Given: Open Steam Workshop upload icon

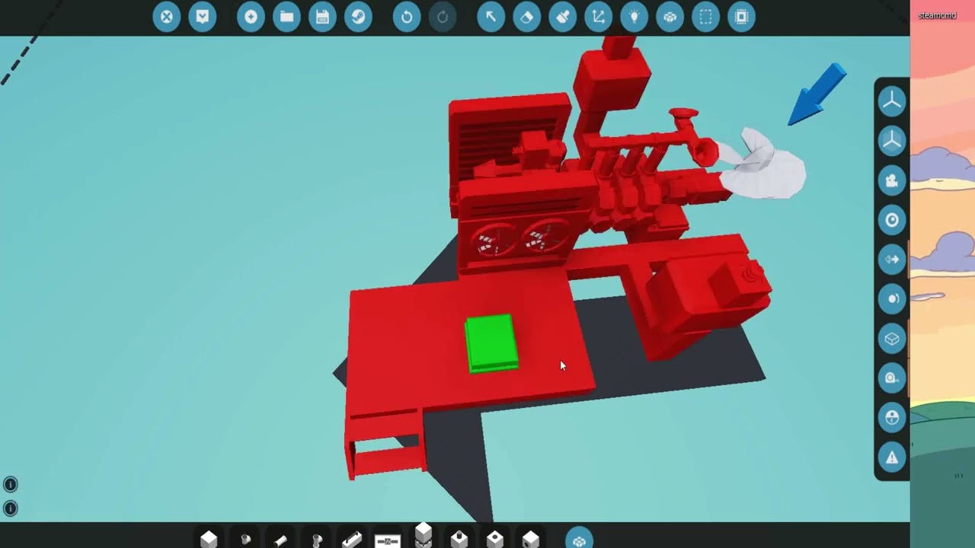Looking at the screenshot, I should tap(359, 17).
